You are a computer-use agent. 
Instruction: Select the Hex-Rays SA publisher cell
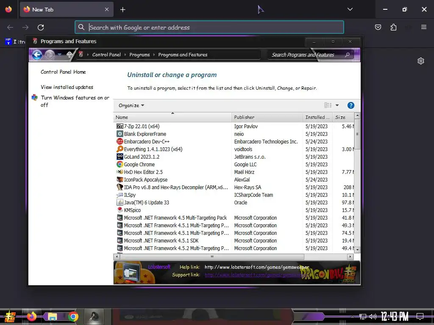click(248, 187)
